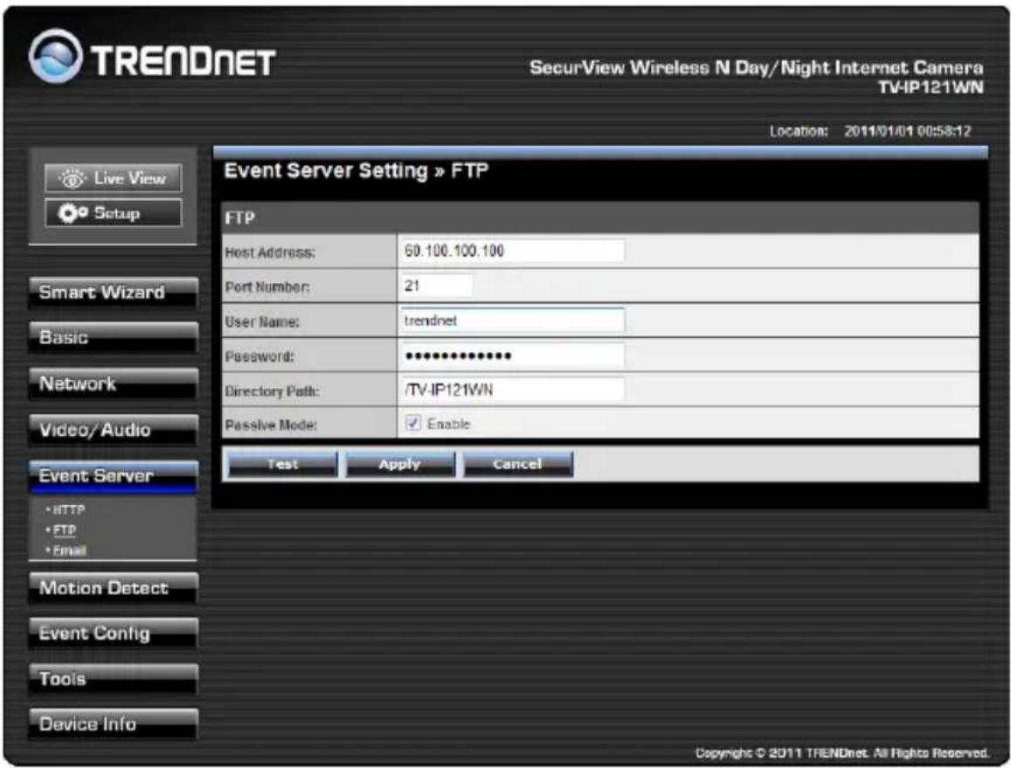Click the Event Server Setting » FTP heading
This screenshot has width=1011, height=768.
point(356,171)
